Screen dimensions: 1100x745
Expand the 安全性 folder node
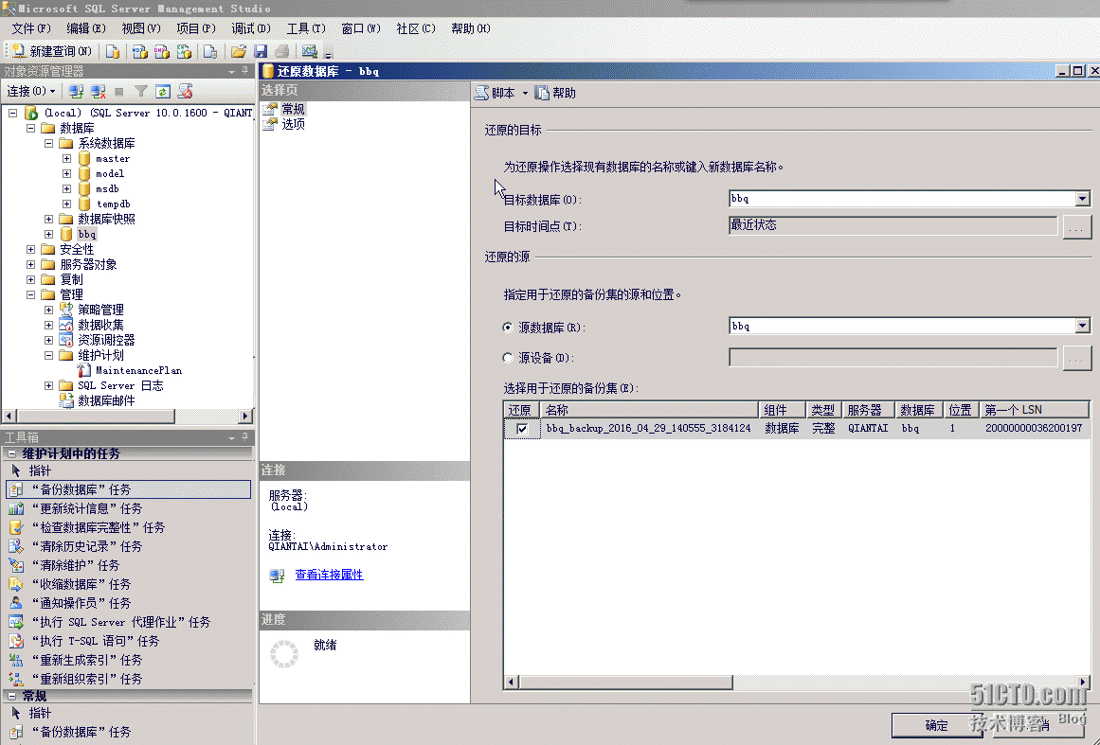31,250
